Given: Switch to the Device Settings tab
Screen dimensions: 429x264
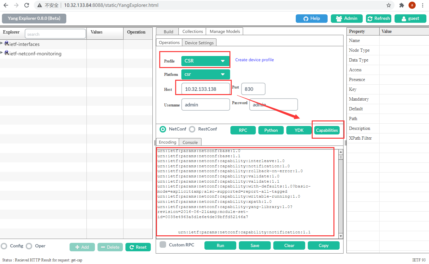Looking at the screenshot, I should point(199,42).
